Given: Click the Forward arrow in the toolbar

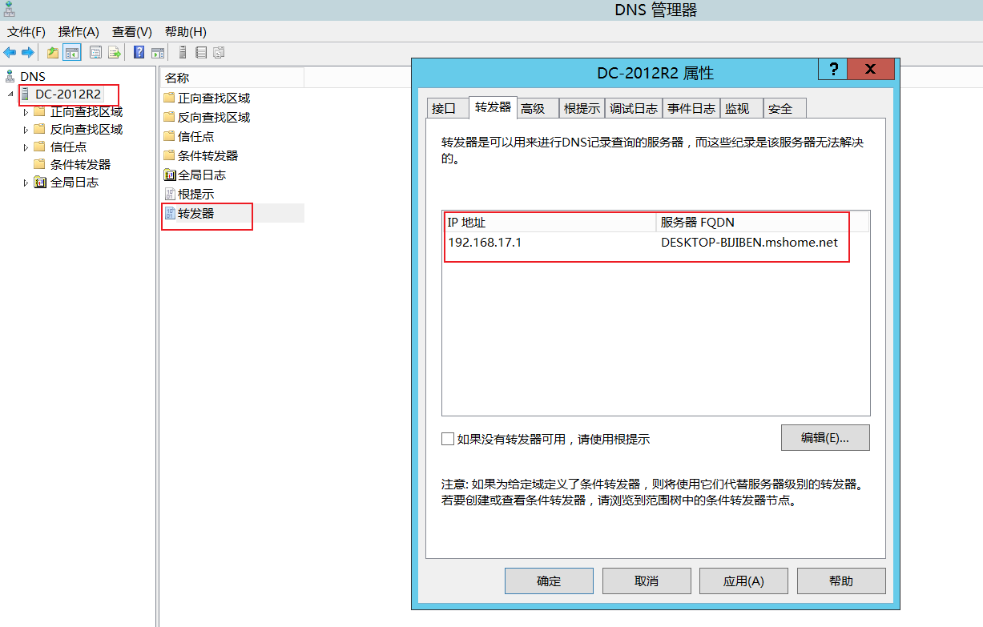Looking at the screenshot, I should pyautogui.click(x=27, y=53).
